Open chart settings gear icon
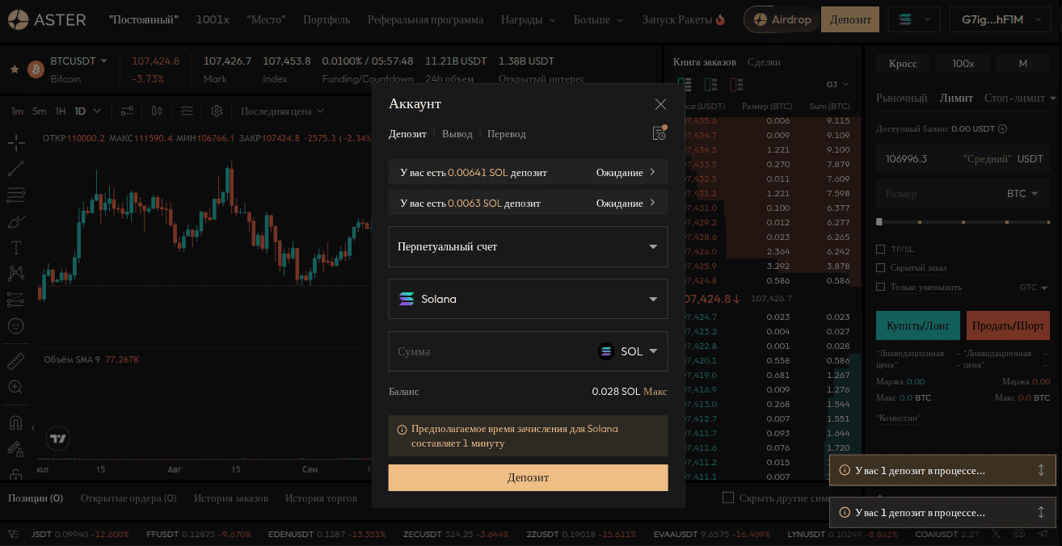The width and height of the screenshot is (1062, 546). coord(217,111)
